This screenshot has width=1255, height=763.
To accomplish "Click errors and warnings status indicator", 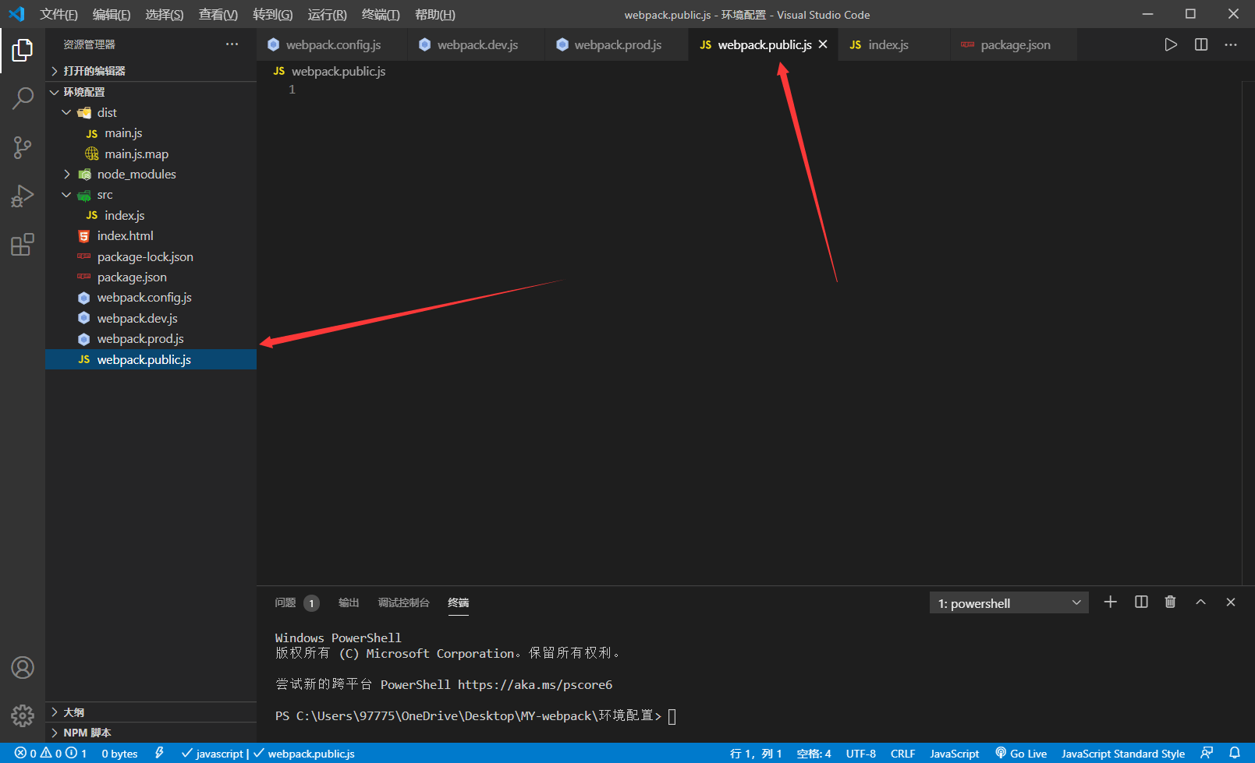I will [x=51, y=753].
